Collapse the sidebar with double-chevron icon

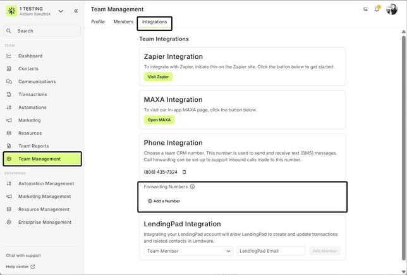(x=76, y=11)
